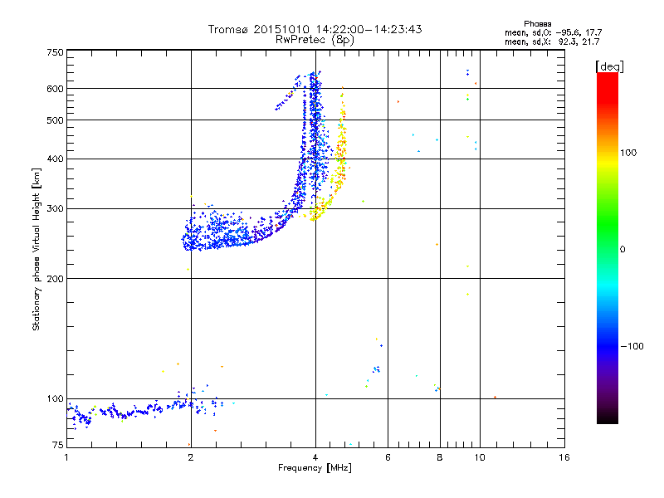This screenshot has height=498, width=664.
Task: Click the y-axis tick "500"
Action: click(x=55, y=120)
